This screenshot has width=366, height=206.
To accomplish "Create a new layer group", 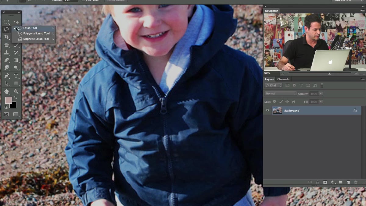I will (340, 182).
